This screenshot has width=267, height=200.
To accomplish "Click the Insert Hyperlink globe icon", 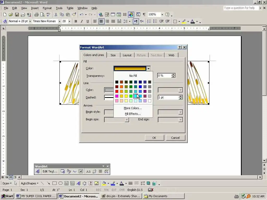I will click(101, 15).
